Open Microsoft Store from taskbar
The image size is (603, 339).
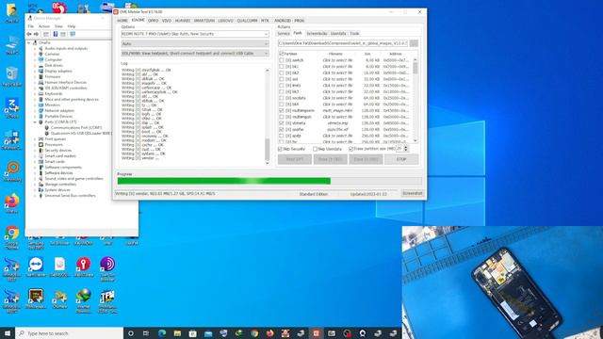[192, 333]
